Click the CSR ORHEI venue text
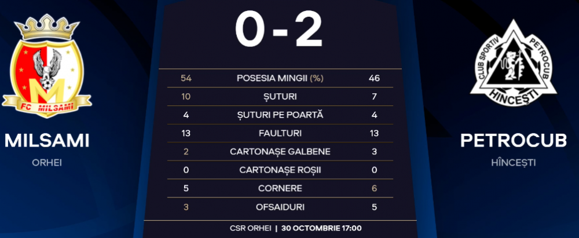579x238 pixels. tap(250, 228)
